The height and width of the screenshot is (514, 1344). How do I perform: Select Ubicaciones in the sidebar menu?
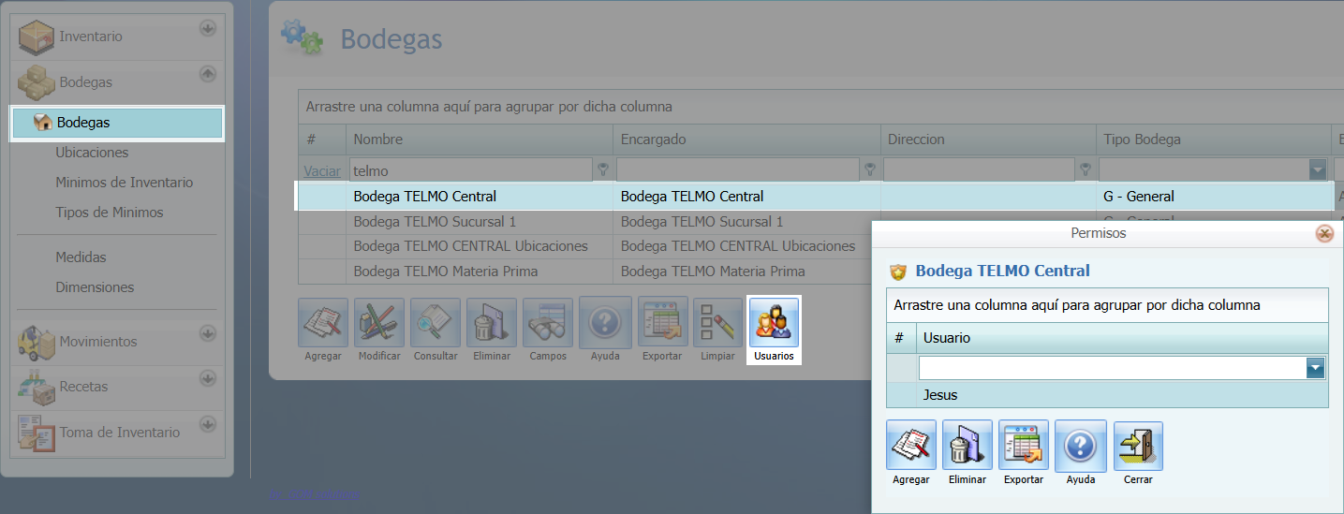[x=92, y=153]
